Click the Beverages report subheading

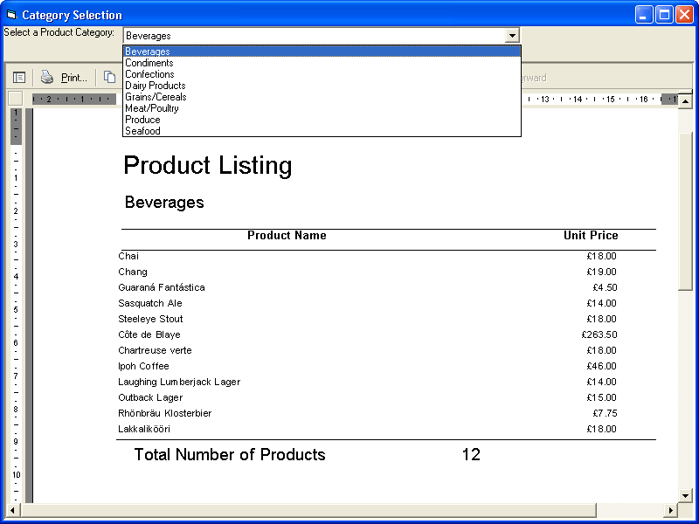(164, 203)
